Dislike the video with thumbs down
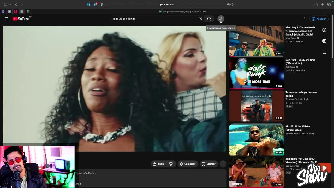Viewport: 334px width, 188px height. coord(171,164)
